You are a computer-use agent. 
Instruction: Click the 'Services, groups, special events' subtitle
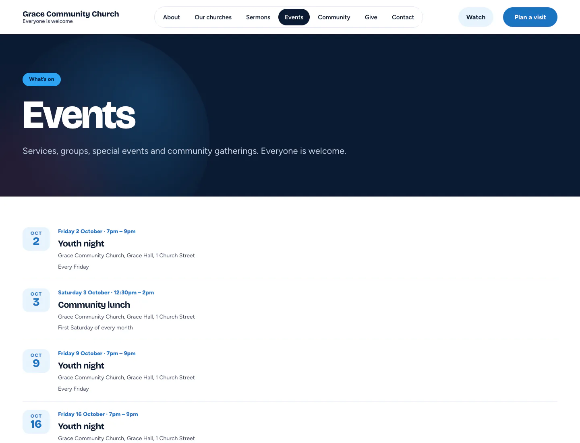pos(184,151)
